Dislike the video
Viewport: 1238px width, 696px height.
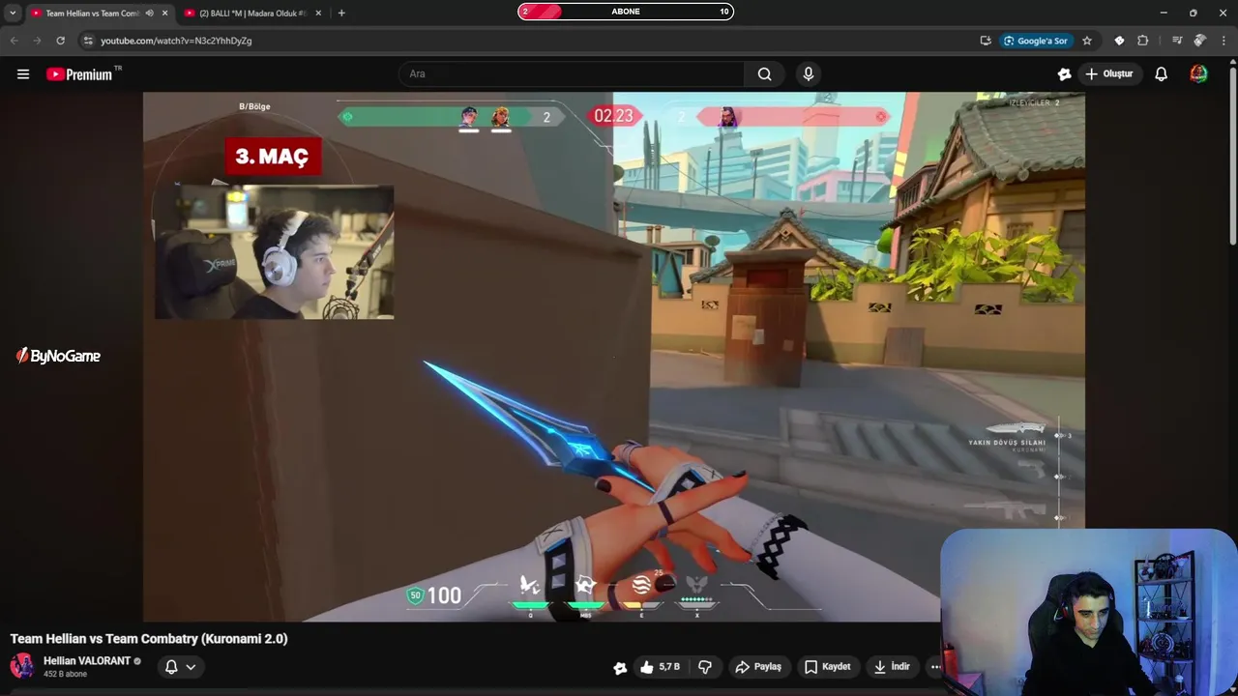(x=705, y=667)
